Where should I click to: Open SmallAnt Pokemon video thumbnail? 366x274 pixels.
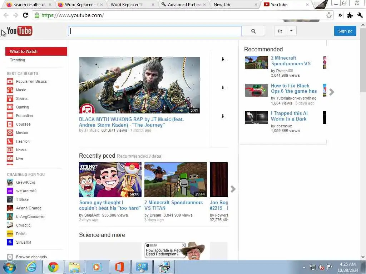click(x=110, y=180)
